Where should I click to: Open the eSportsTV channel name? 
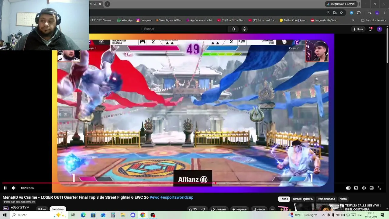tap(19, 207)
